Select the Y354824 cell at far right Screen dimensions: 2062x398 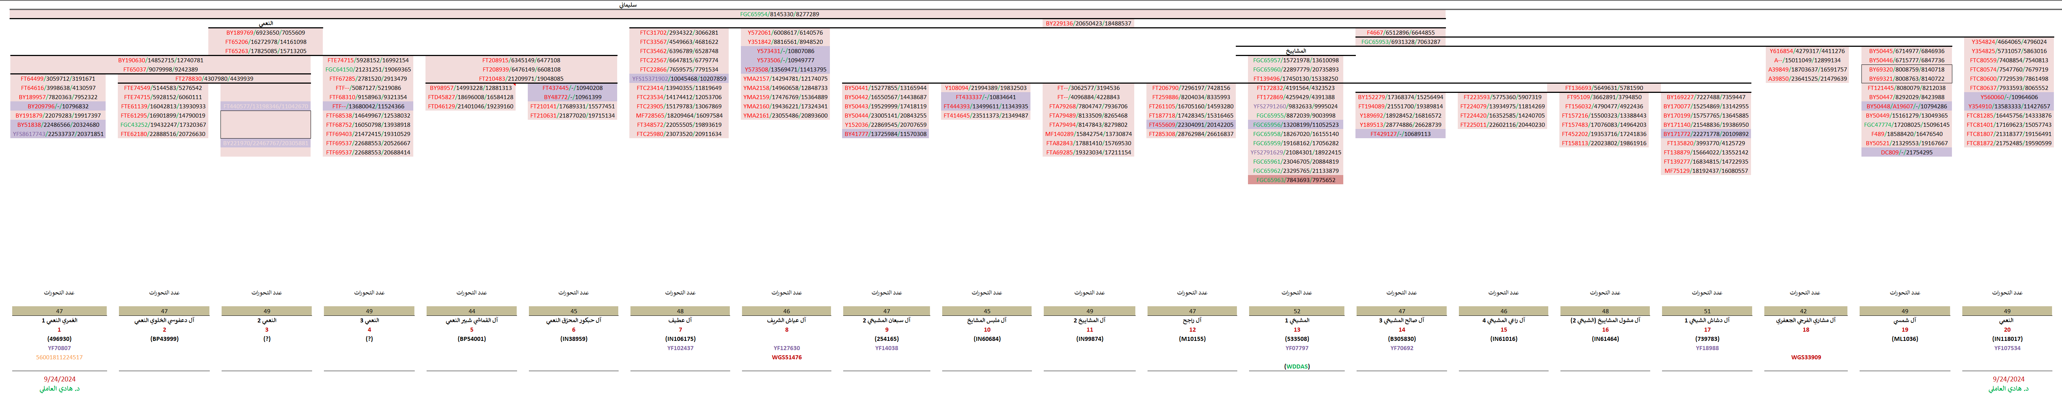[2008, 42]
